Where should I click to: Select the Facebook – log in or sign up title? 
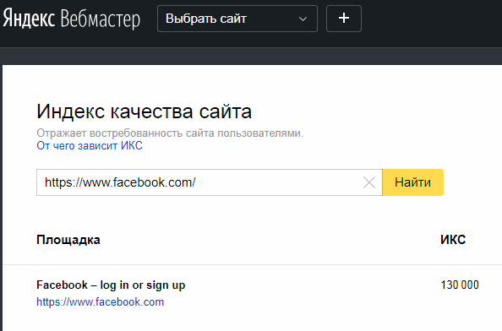tap(111, 285)
